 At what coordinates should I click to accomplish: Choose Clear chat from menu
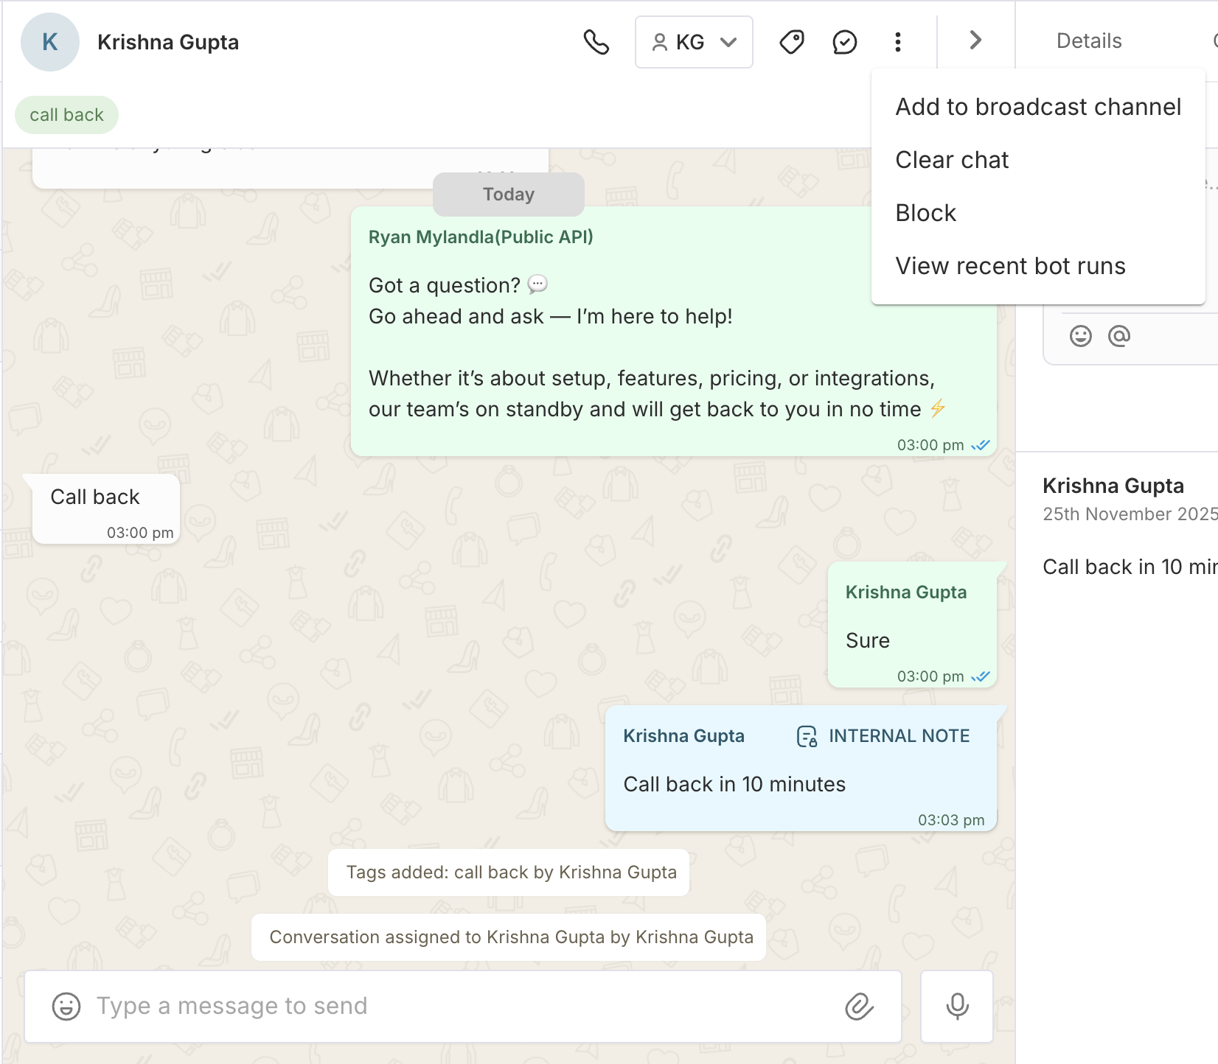point(952,160)
